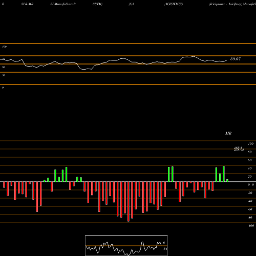Click the "MR" panel label
This screenshot has width=256, height=256.
click(x=228, y=133)
